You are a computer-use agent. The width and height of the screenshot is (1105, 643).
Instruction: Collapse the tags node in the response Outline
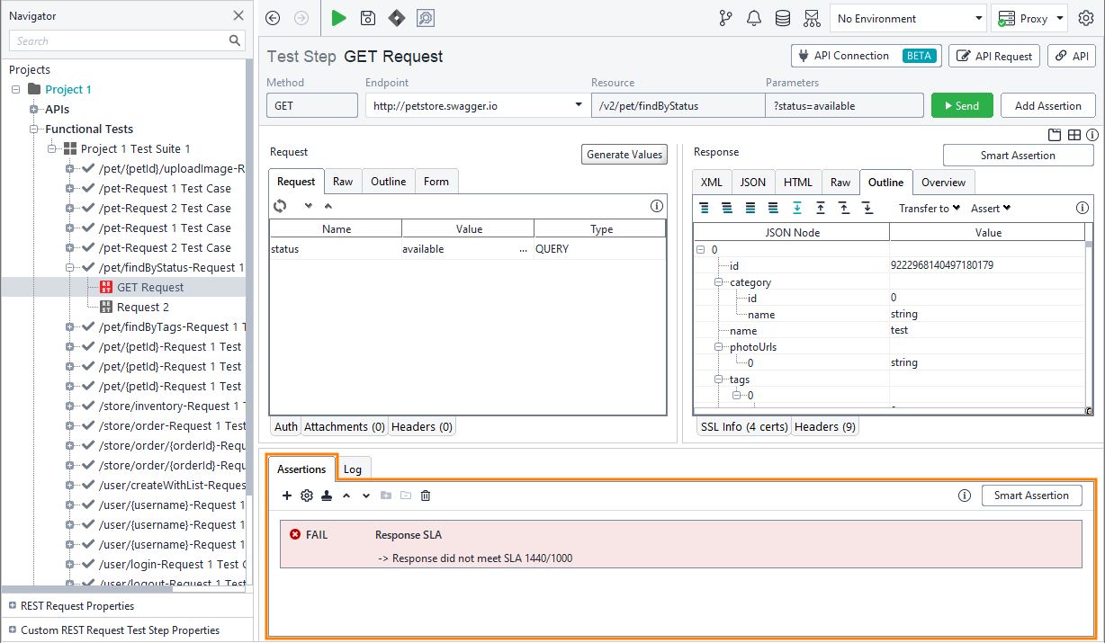pos(718,379)
